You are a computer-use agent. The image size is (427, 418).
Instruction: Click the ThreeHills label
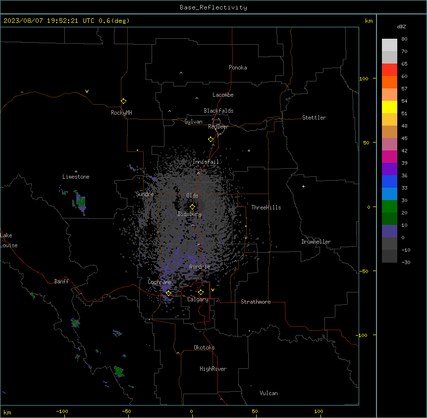pyautogui.click(x=266, y=208)
